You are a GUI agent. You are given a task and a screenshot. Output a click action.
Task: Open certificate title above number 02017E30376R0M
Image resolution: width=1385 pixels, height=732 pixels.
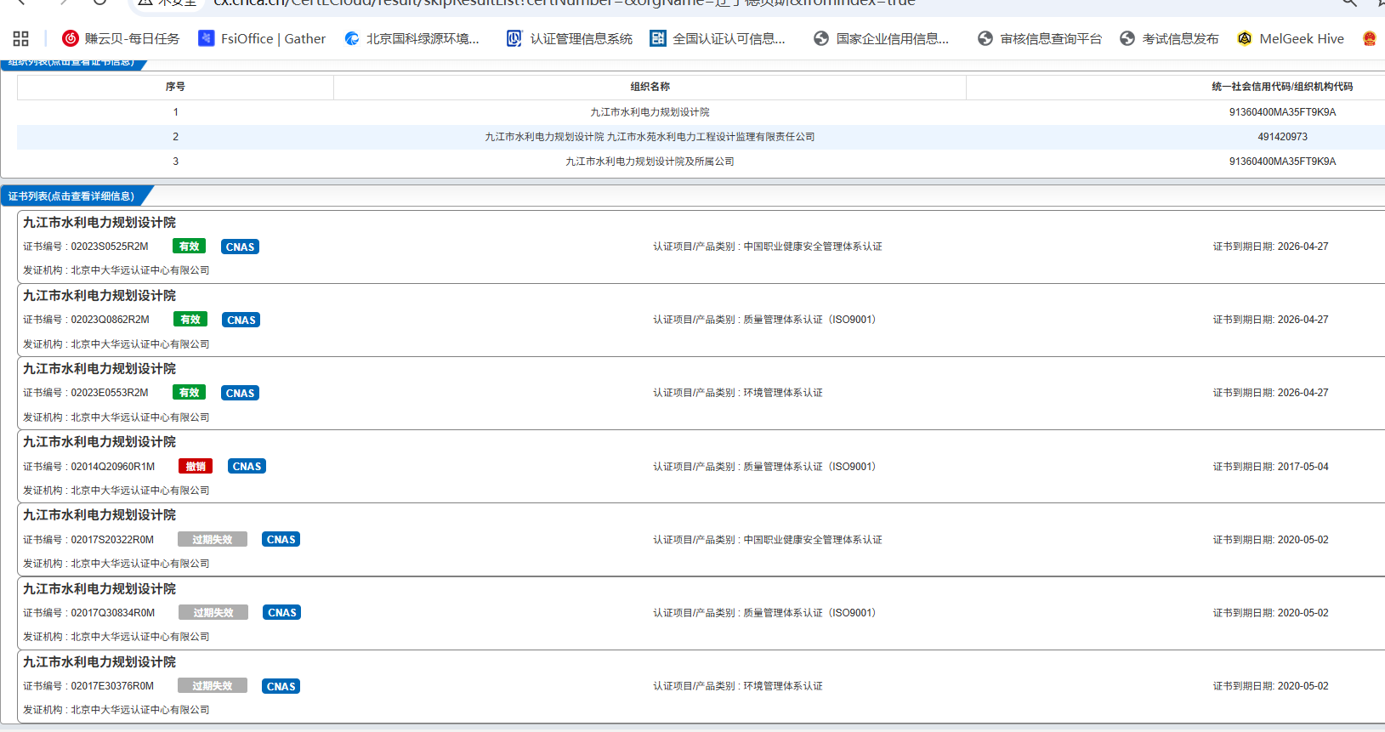99,662
